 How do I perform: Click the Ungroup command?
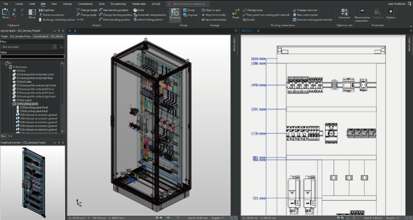pyautogui.click(x=190, y=15)
